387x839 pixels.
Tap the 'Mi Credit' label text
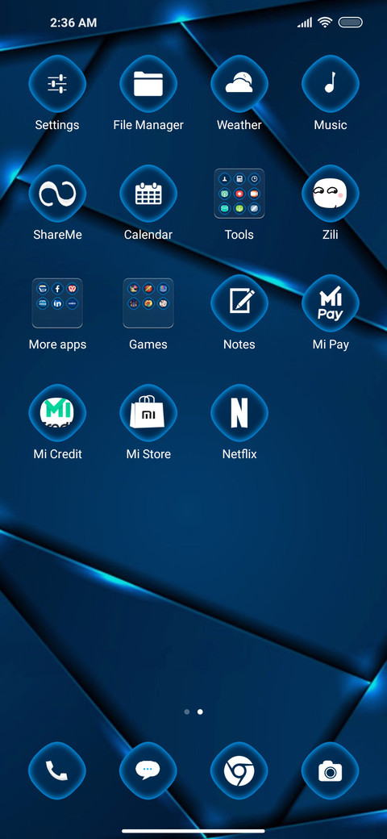coord(58,454)
